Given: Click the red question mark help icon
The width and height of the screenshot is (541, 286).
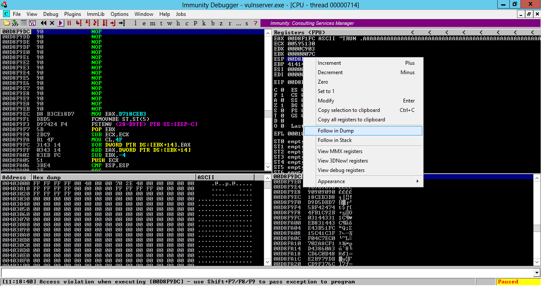Looking at the screenshot, I should click(x=255, y=23).
